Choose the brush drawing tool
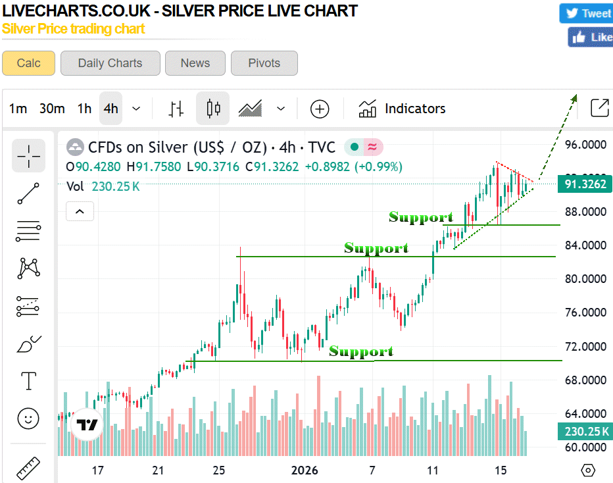The width and height of the screenshot is (613, 483). (x=28, y=343)
